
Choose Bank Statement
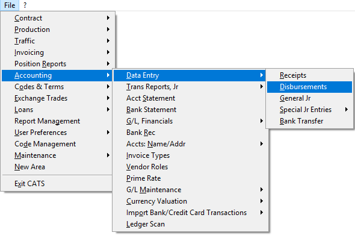190,110
